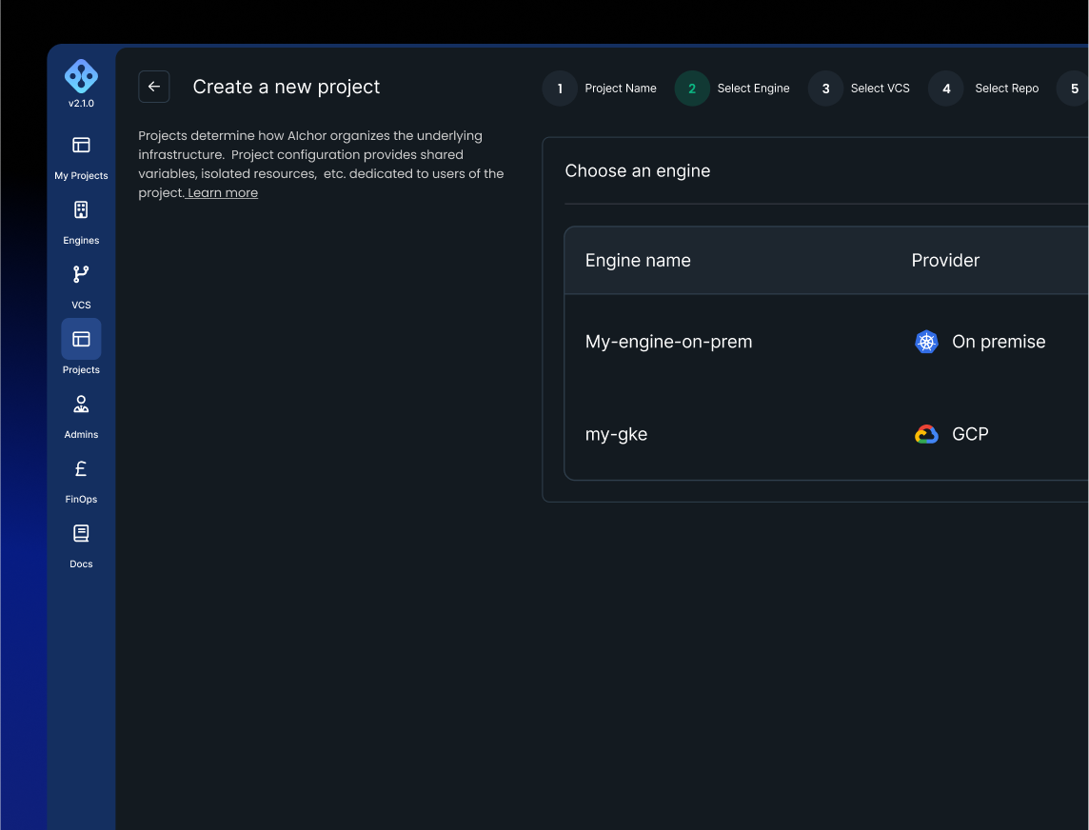1089x830 pixels.
Task: Click the Engine name column header
Action: point(638,261)
